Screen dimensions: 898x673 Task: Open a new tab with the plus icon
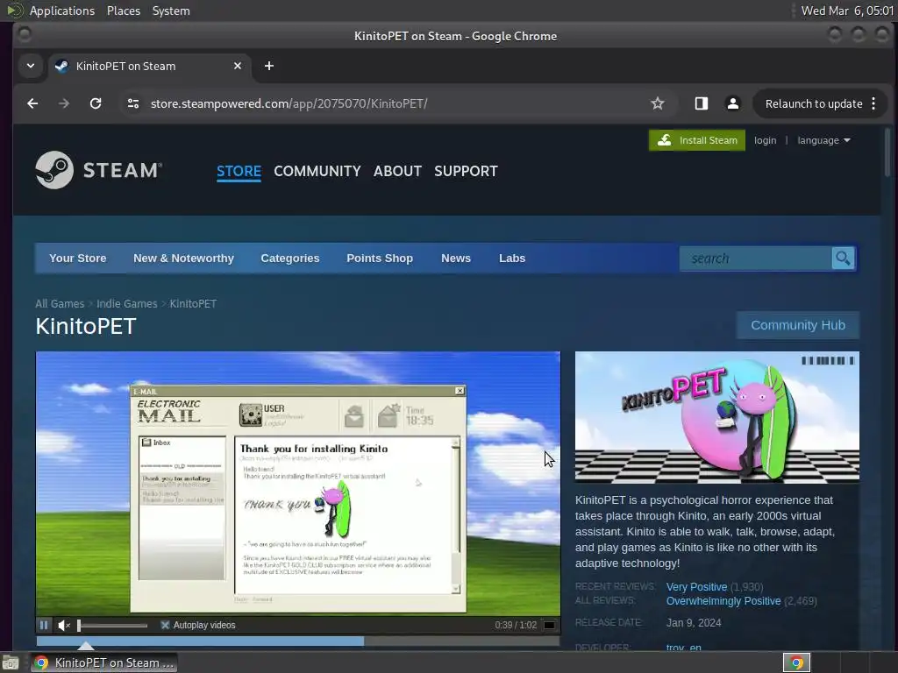[268, 66]
